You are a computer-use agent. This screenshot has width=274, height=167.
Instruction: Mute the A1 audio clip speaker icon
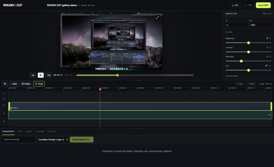click(270, 115)
